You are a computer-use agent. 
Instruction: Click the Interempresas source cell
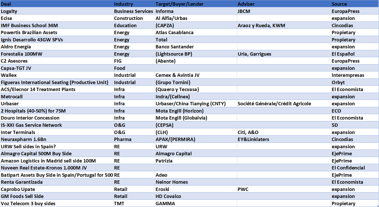355,75
